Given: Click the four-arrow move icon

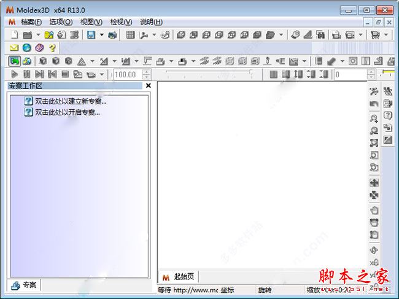Looking at the screenshot, I should tap(374, 182).
